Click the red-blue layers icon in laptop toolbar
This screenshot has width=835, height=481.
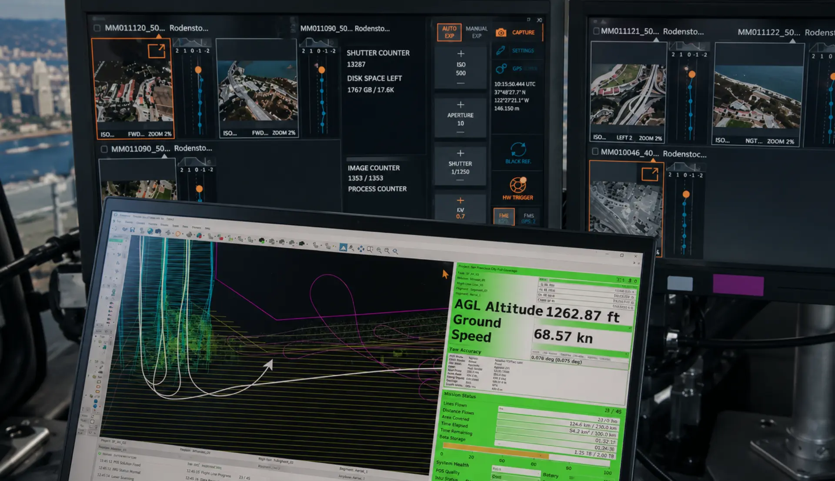coord(199,235)
